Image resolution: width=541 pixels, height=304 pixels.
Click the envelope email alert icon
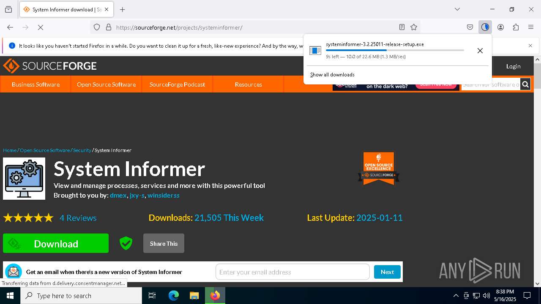point(14,272)
